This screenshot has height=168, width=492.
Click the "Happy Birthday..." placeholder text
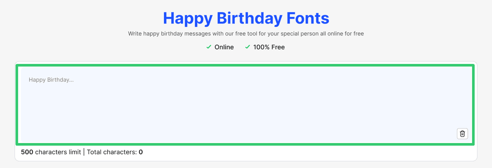pos(51,80)
